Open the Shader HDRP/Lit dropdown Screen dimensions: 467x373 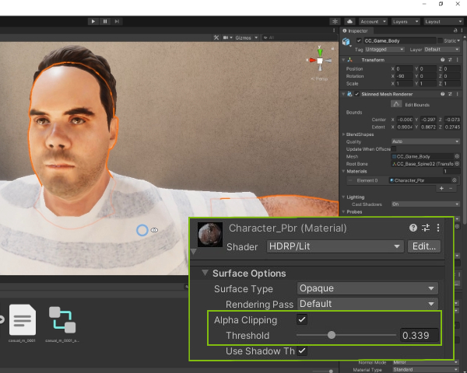333,246
